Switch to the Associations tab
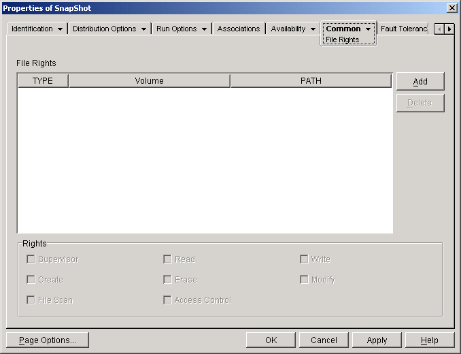This screenshot has height=354, width=461. coord(239,29)
